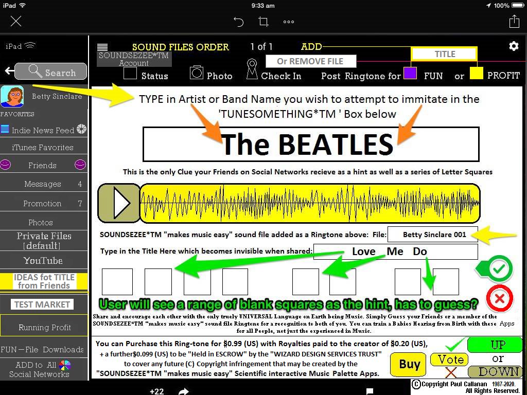Click the artist name box The BEATLES
This screenshot has height=395, width=527.
pyautogui.click(x=311, y=144)
